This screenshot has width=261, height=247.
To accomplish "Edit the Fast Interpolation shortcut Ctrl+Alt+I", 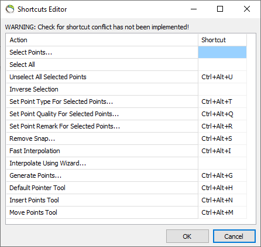I will coord(222,151).
